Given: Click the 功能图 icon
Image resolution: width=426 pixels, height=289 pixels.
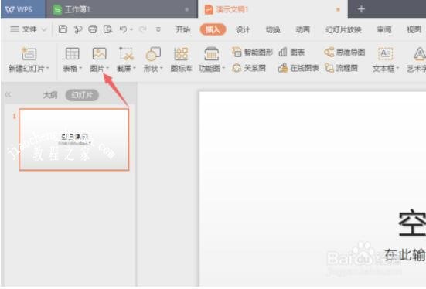Looking at the screenshot, I should tap(211, 54).
